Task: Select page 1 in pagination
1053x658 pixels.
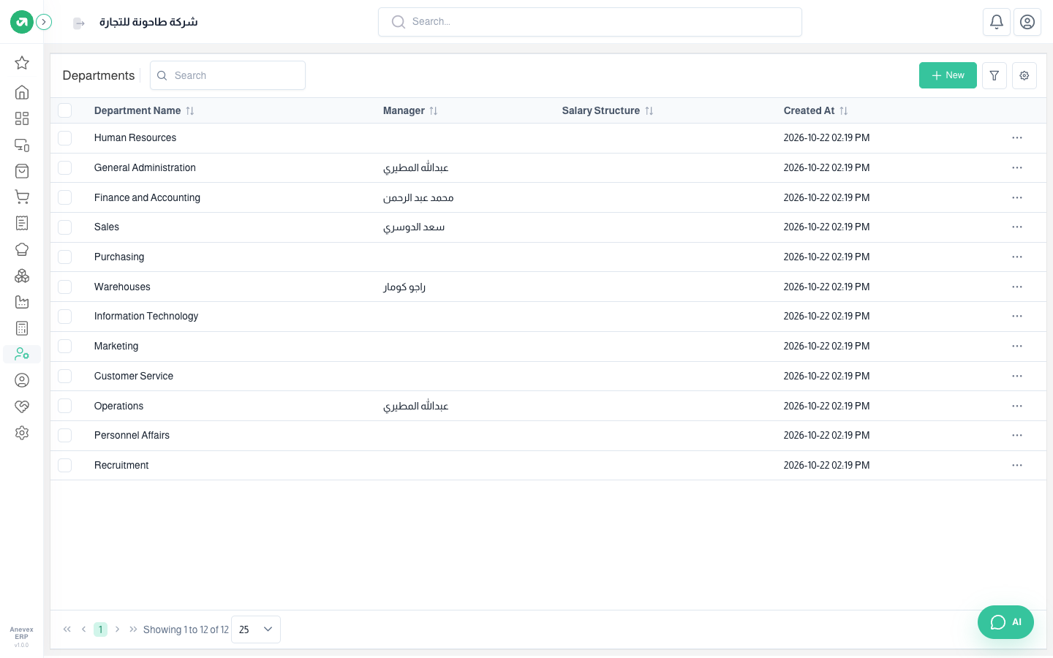Action: 100,629
